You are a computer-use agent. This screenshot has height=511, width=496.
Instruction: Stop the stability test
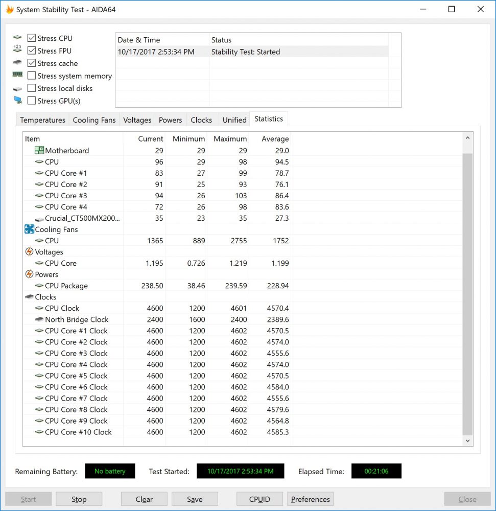tap(79, 499)
